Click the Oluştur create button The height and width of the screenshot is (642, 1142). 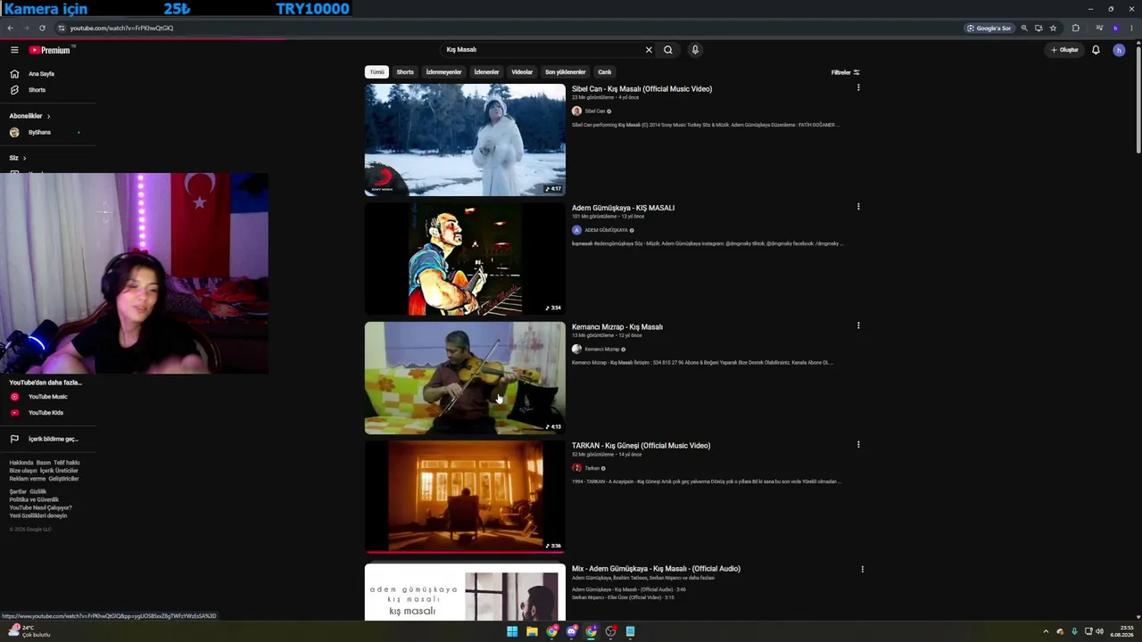(x=1064, y=50)
